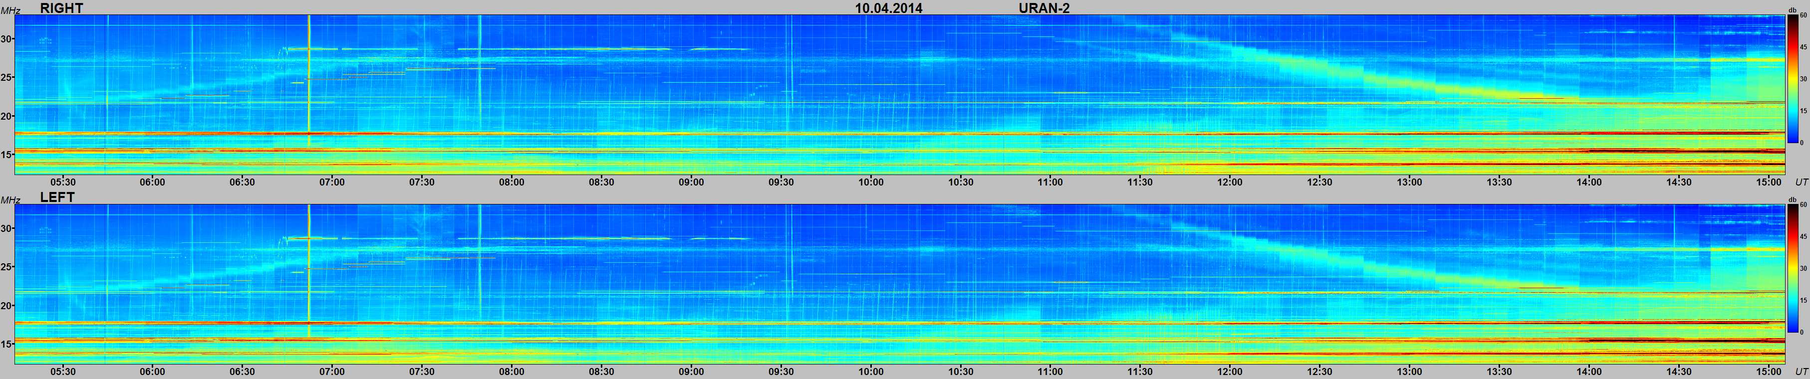Click the 13:30 time tick under LEFT panel
The width and height of the screenshot is (1810, 379).
tap(1500, 372)
